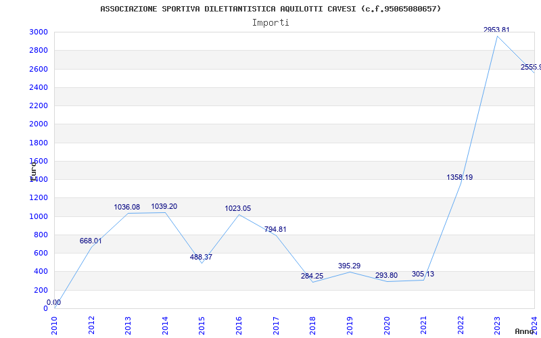Select the 2953.81 peak data label
The image size is (541, 338).
pos(496,30)
